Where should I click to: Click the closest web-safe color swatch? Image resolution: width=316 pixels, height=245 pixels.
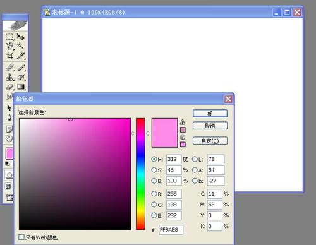[183, 145]
